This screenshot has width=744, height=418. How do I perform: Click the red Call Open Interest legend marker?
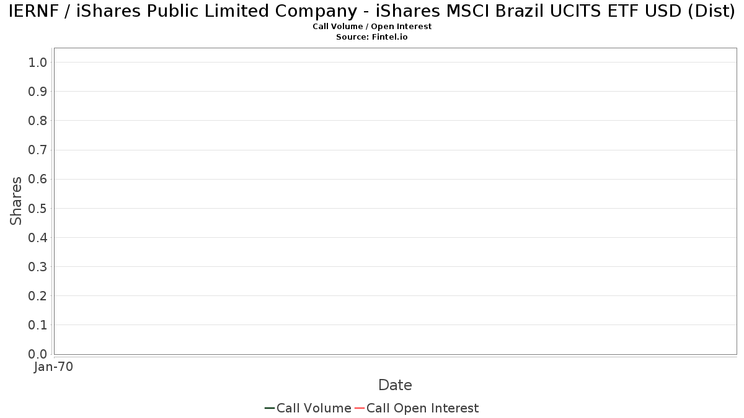pyautogui.click(x=359, y=408)
